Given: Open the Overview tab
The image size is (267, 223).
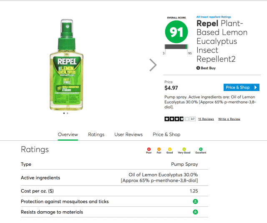Looking at the screenshot, I should coord(68,134).
